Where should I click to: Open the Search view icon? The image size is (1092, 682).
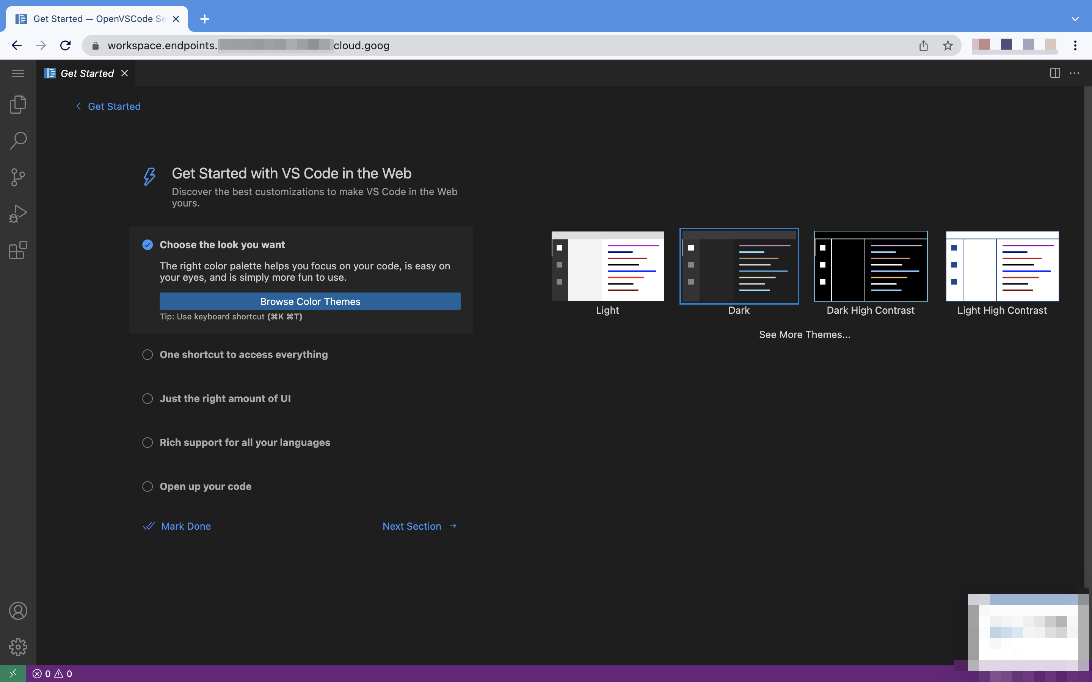click(x=18, y=141)
